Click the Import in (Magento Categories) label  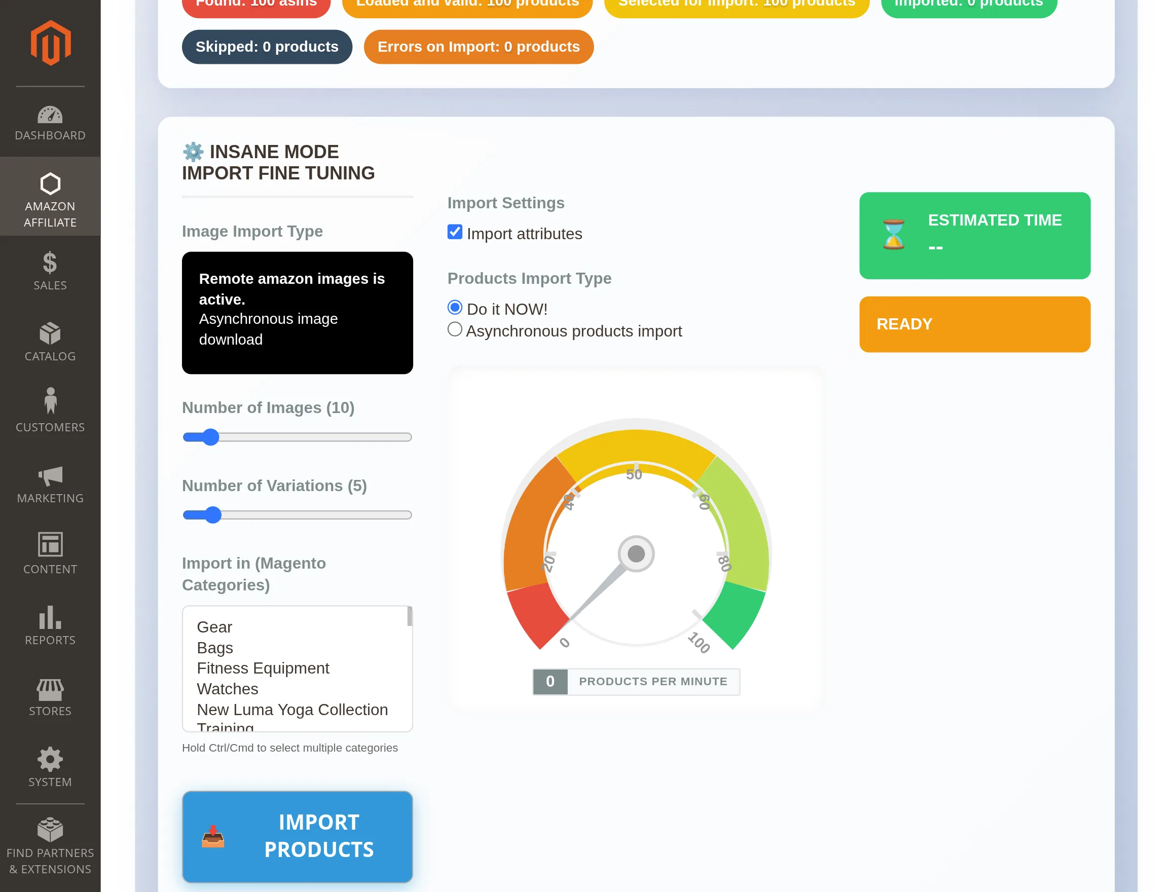254,574
